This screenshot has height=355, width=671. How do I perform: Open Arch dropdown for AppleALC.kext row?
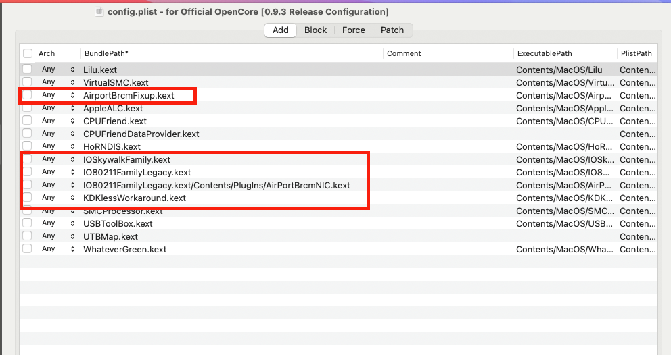click(x=58, y=108)
